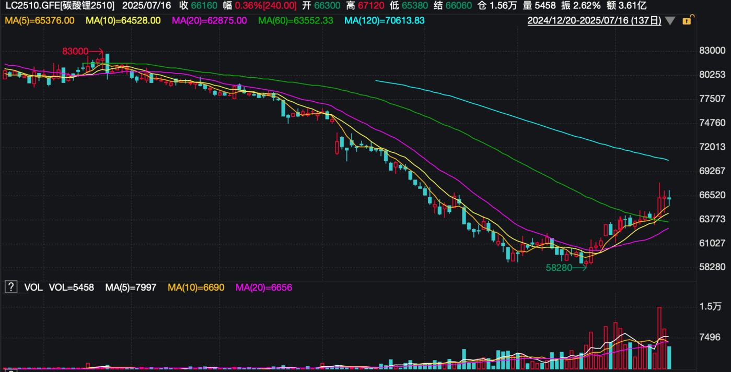Select the VOL indicator name label
This screenshot has height=372, width=731.
[33, 287]
